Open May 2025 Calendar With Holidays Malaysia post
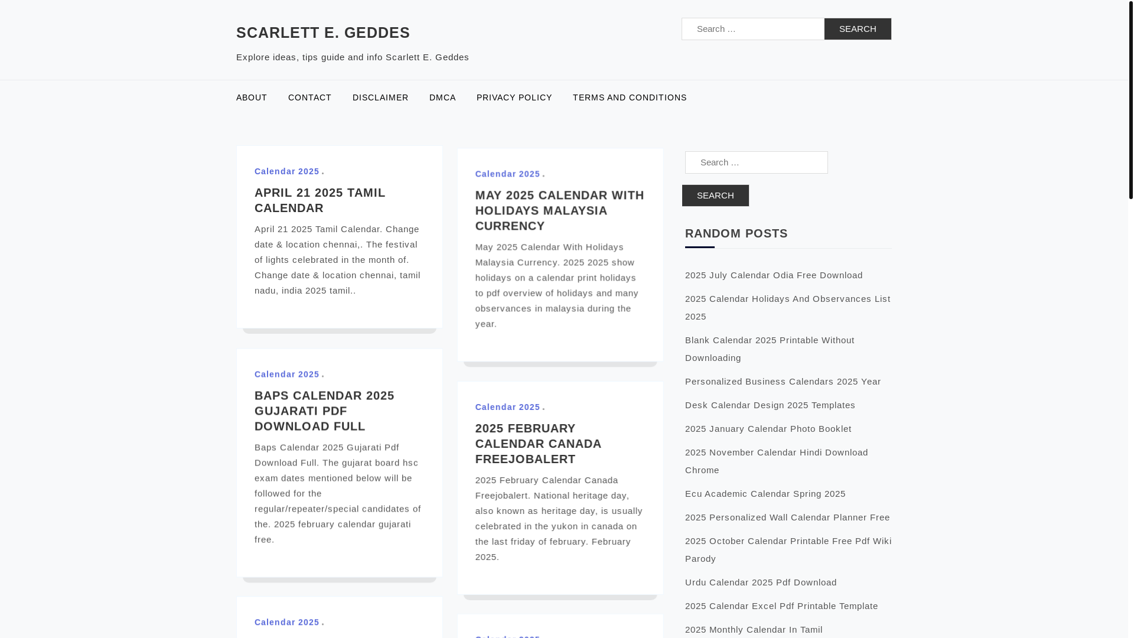 559,210
